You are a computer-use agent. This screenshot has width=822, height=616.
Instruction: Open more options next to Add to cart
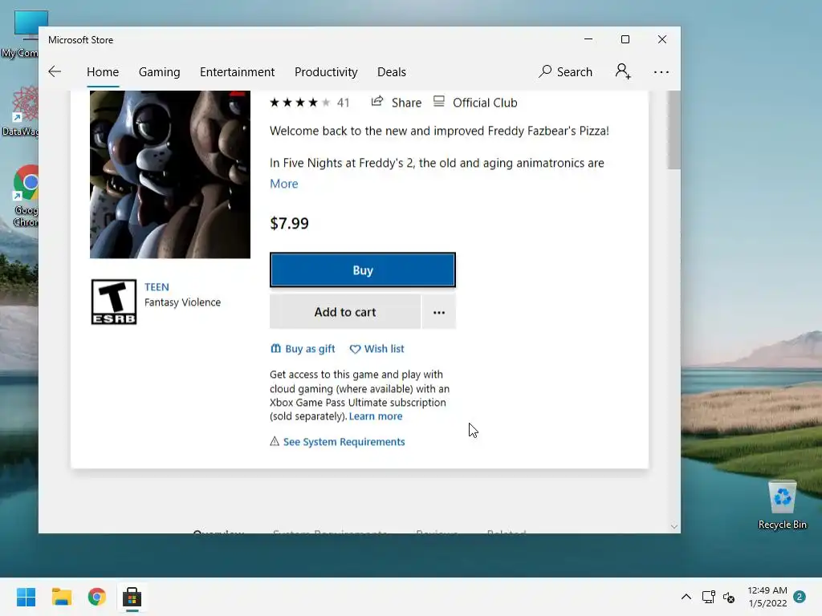(439, 312)
